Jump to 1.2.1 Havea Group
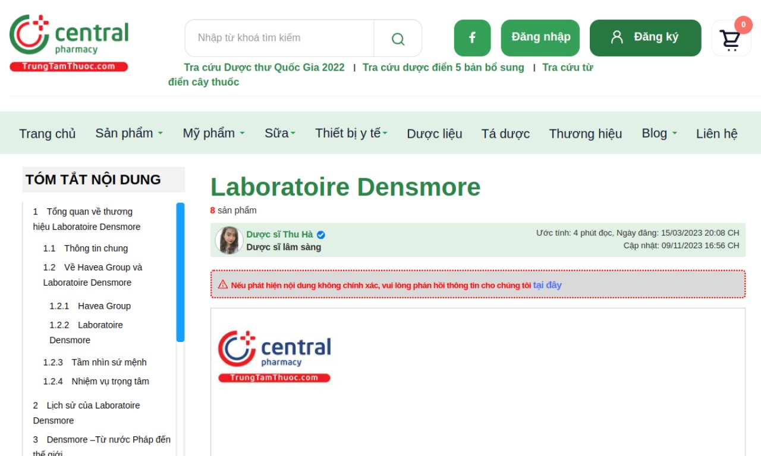Screen dimensions: 761x456 click(90, 306)
